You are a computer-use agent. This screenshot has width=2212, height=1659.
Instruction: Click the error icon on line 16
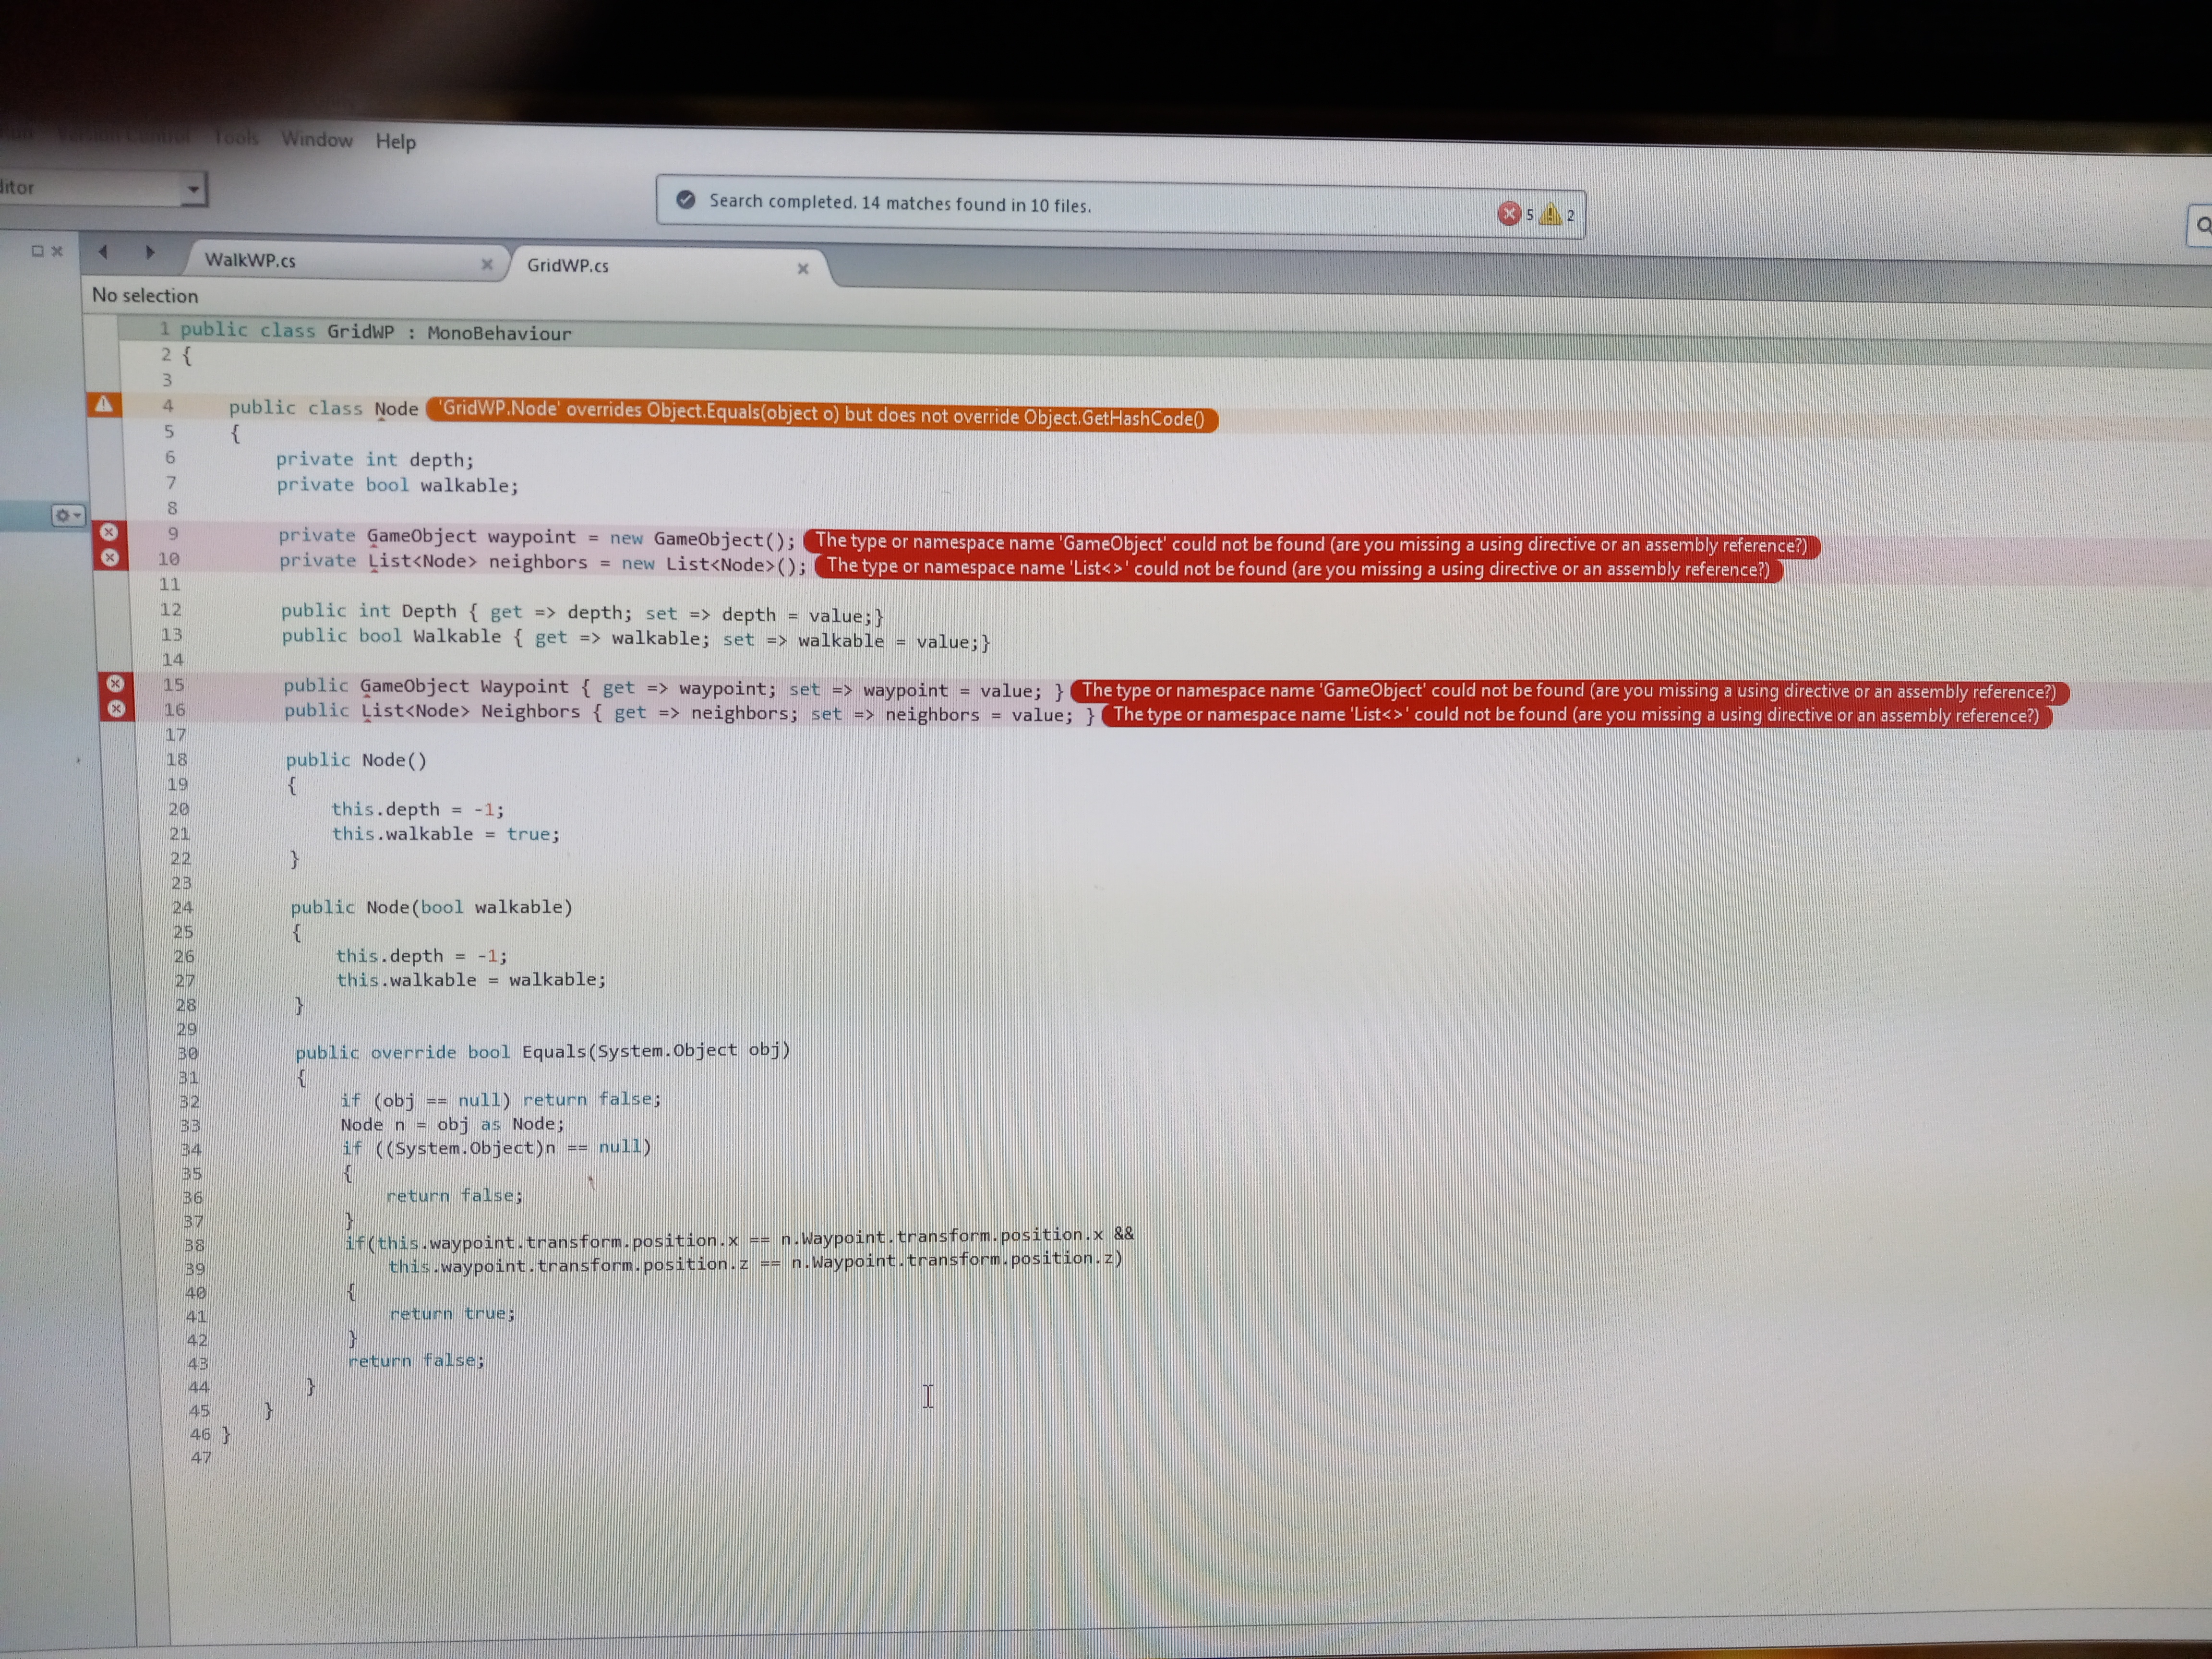click(117, 708)
